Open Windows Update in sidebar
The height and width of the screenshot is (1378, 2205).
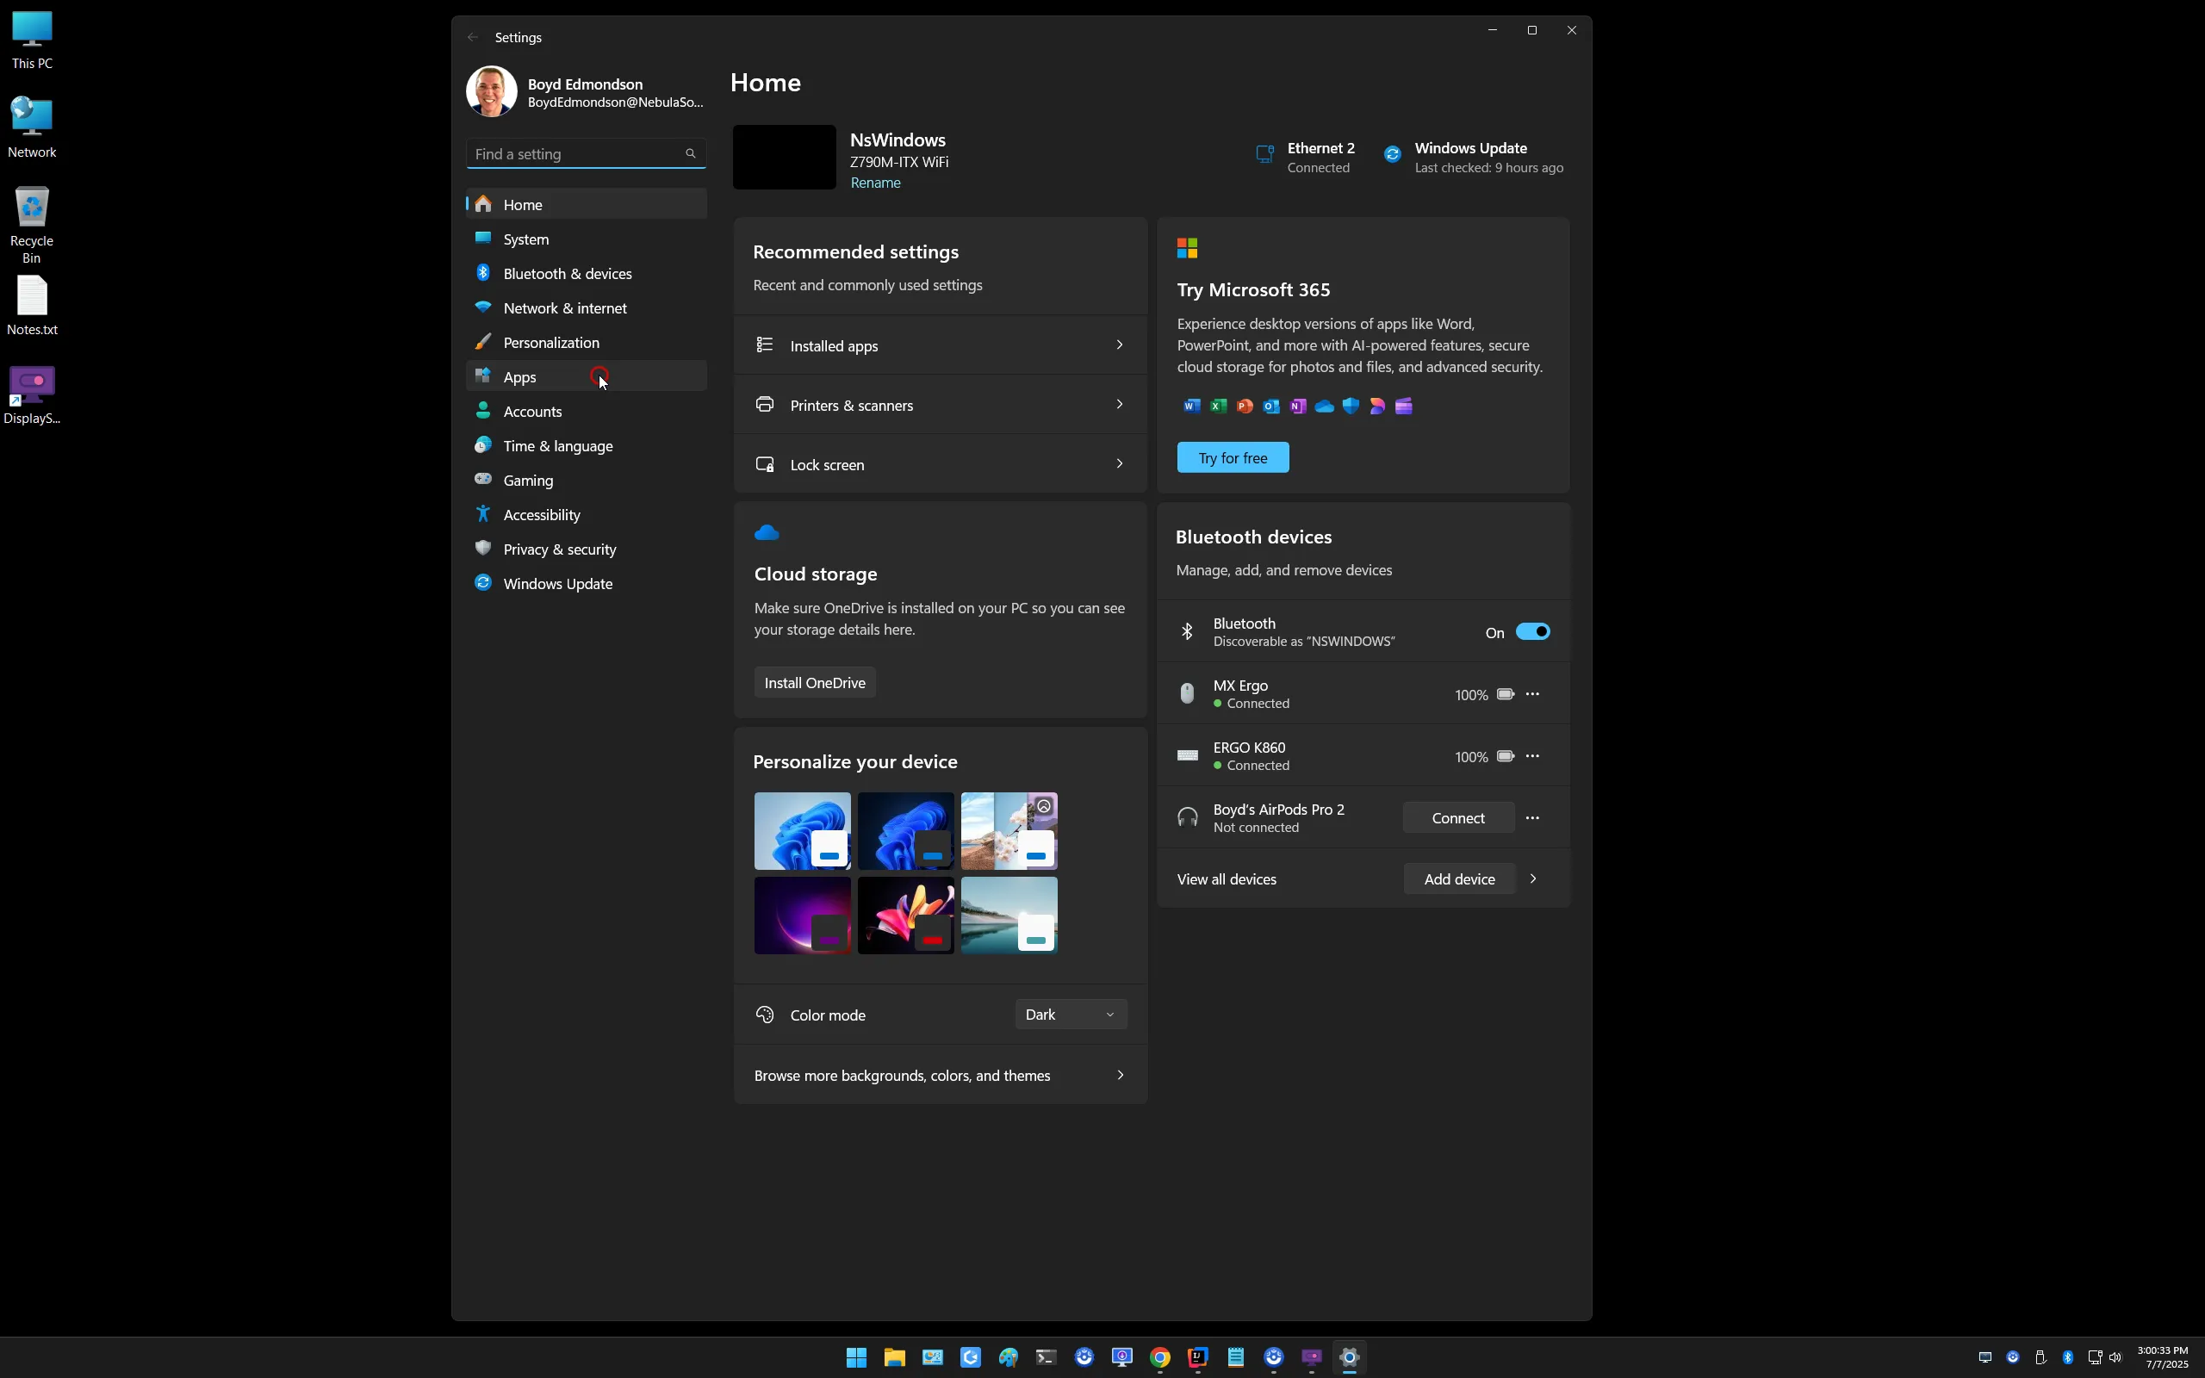click(586, 584)
